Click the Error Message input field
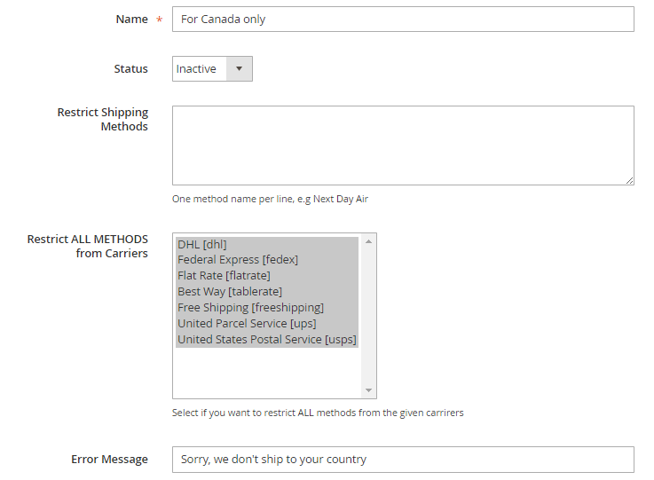 point(403,460)
